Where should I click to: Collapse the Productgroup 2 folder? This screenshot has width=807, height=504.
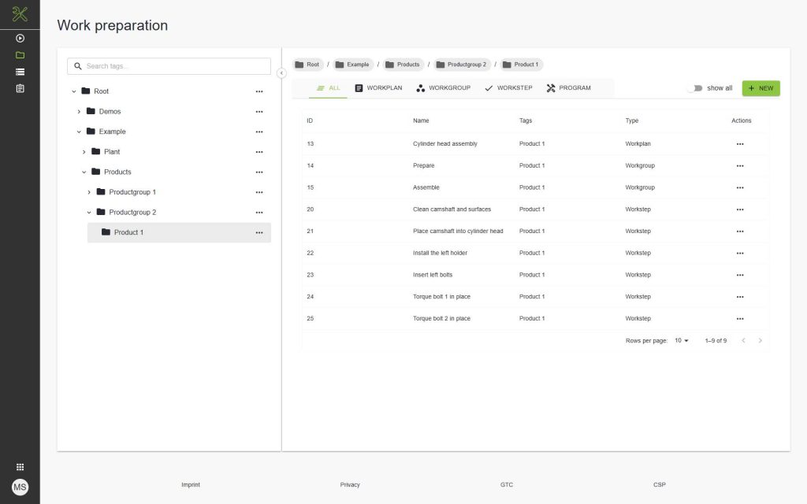point(89,213)
